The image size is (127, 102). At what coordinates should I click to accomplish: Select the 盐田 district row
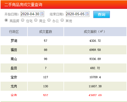(x=63, y=68)
